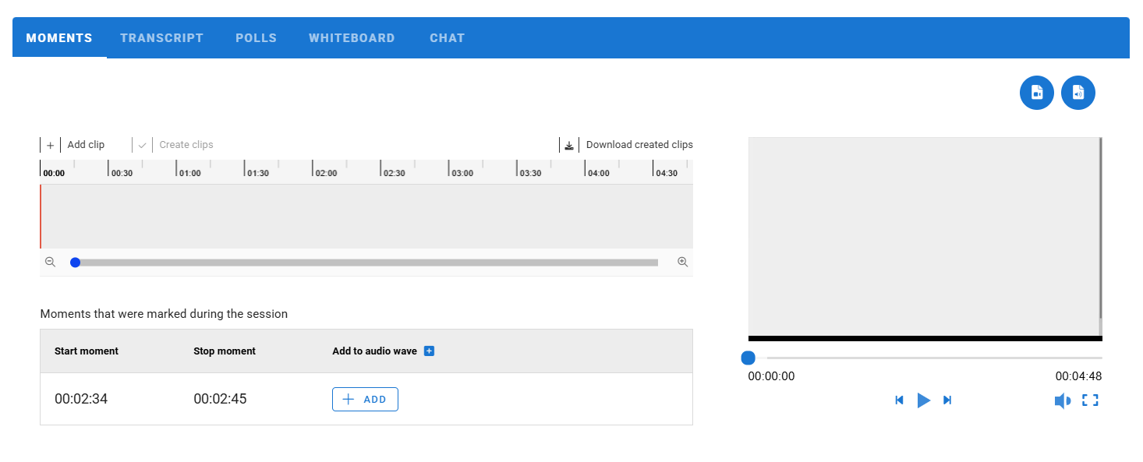This screenshot has width=1143, height=462.
Task: Click the zoom in magnifier under the timeline
Action: click(682, 263)
